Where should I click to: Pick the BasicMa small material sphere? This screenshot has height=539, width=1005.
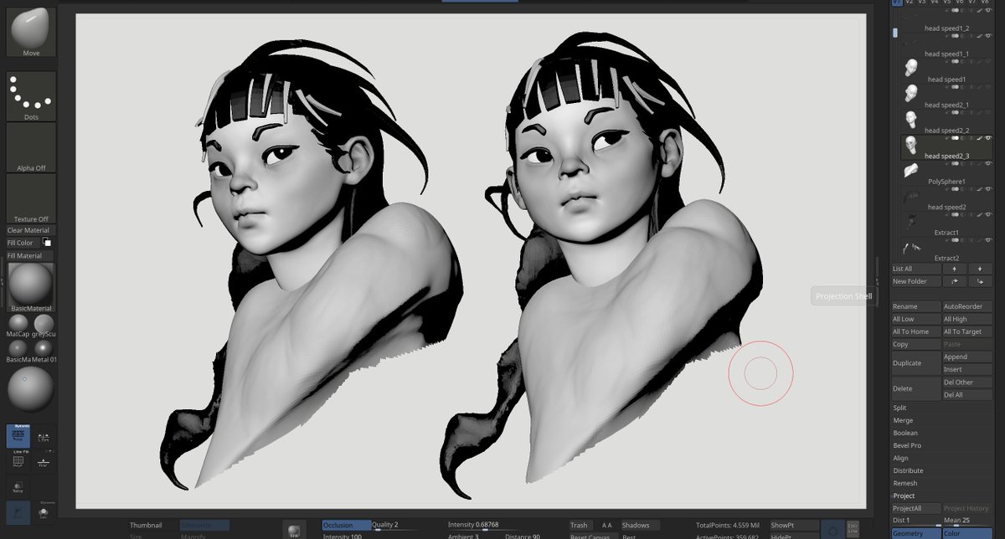point(18,350)
